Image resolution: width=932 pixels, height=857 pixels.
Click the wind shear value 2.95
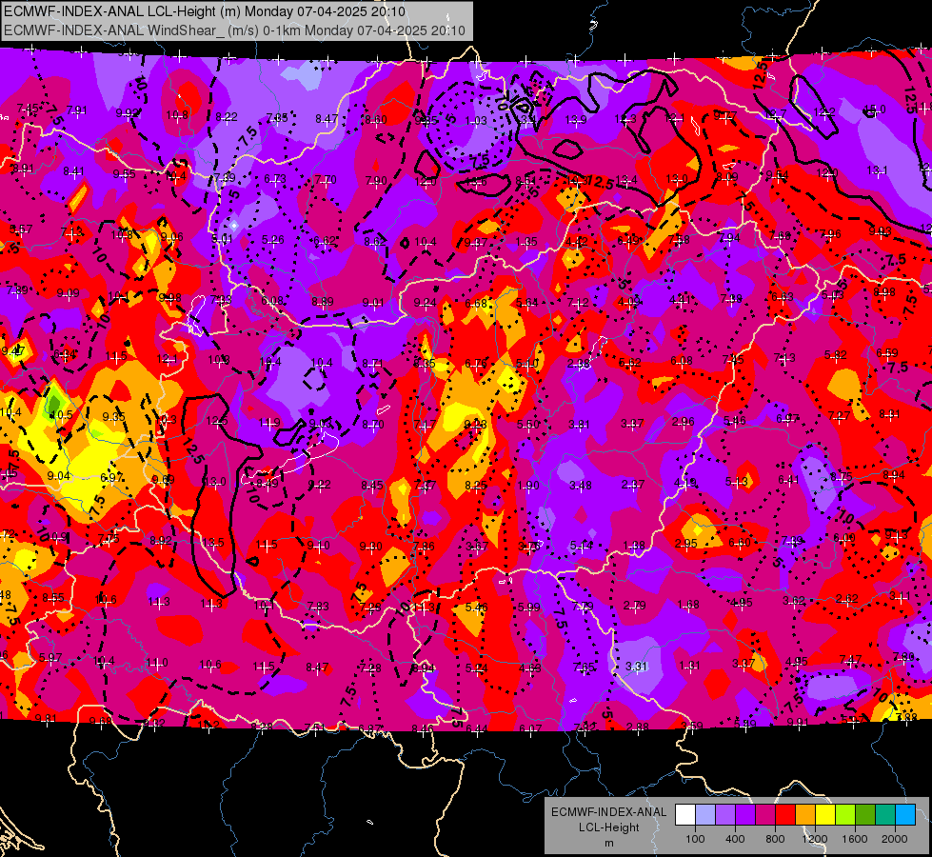(686, 544)
